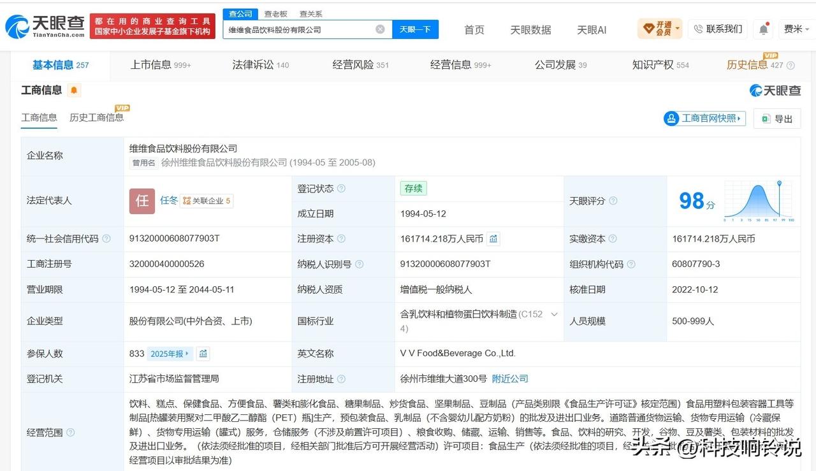The height and width of the screenshot is (471, 816).
Task: Click 核准日期 value 2022-10-12
Action: coord(695,289)
